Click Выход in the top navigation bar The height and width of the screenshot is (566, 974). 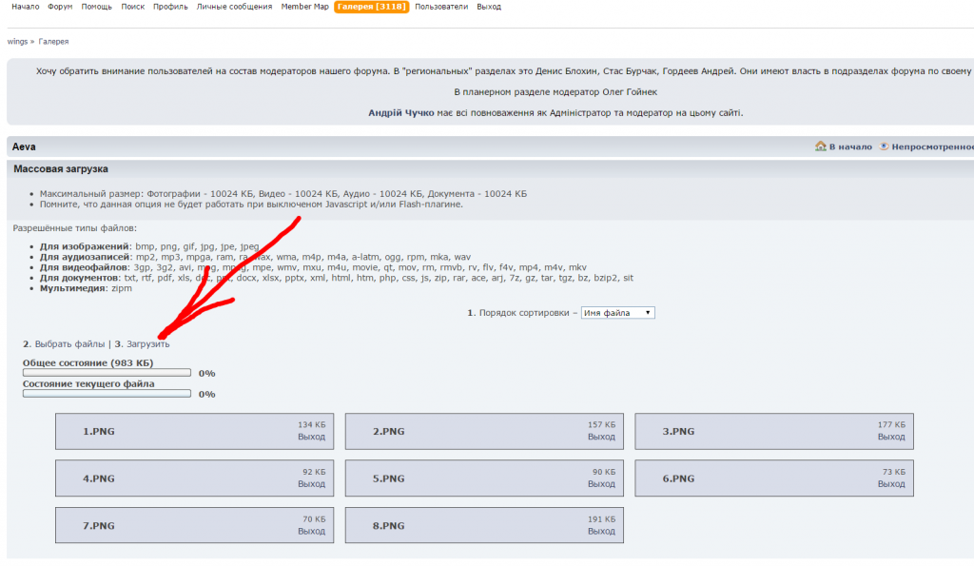pyautogui.click(x=489, y=7)
